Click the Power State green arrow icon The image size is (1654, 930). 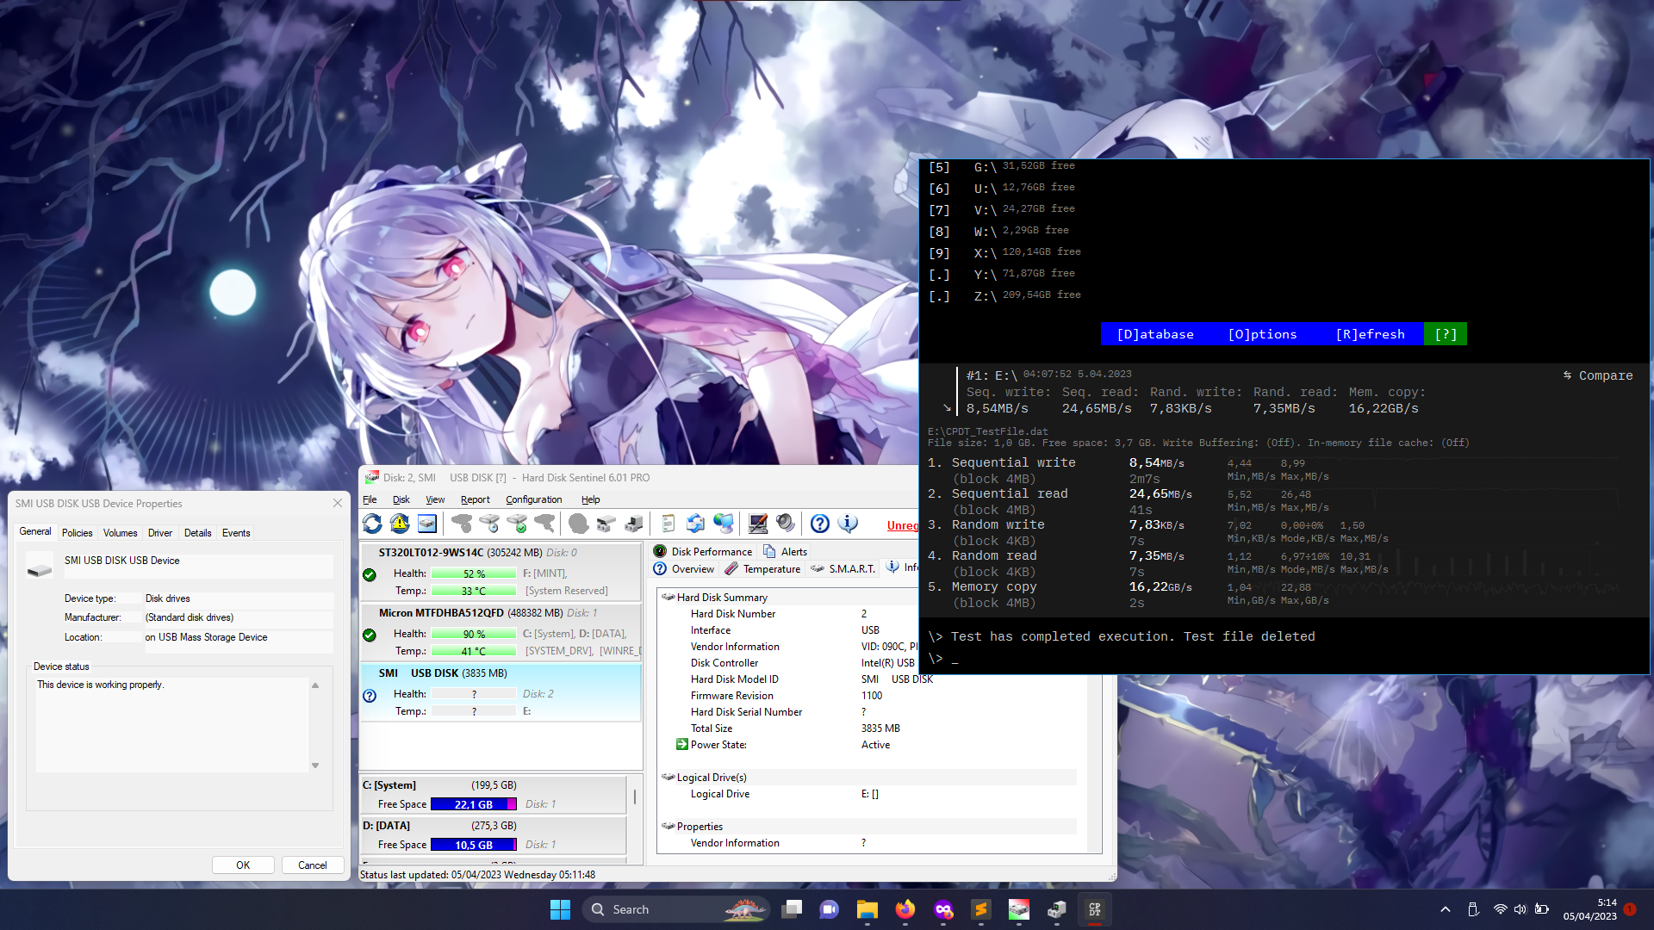682,744
